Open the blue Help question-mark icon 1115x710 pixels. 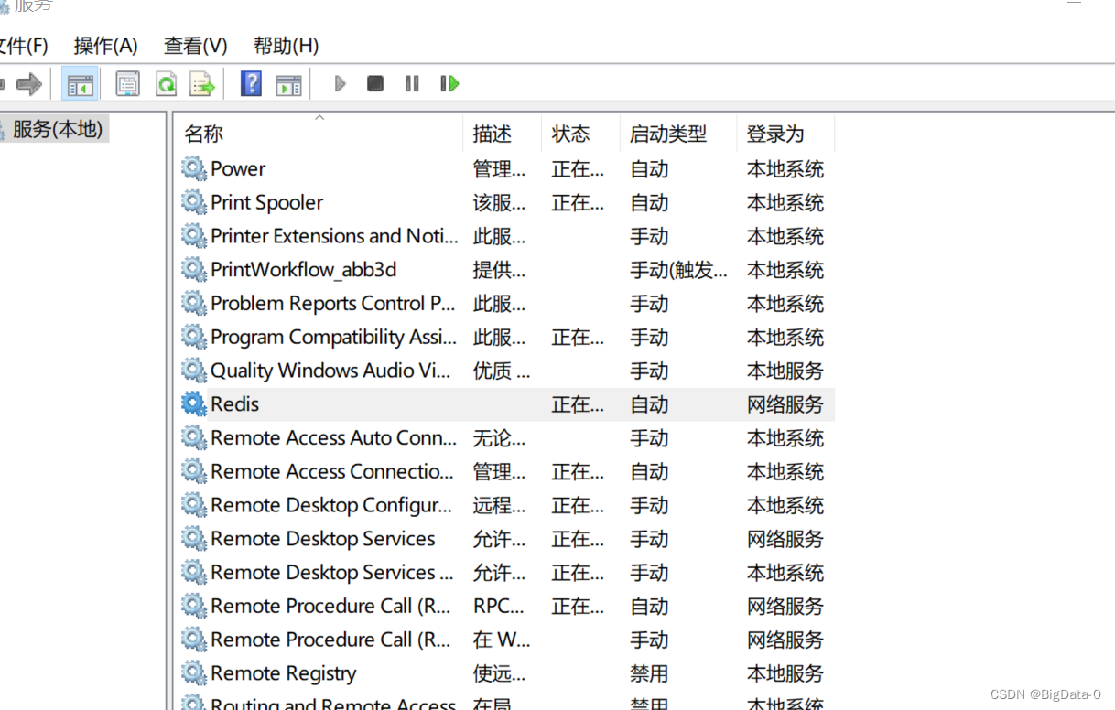(251, 84)
